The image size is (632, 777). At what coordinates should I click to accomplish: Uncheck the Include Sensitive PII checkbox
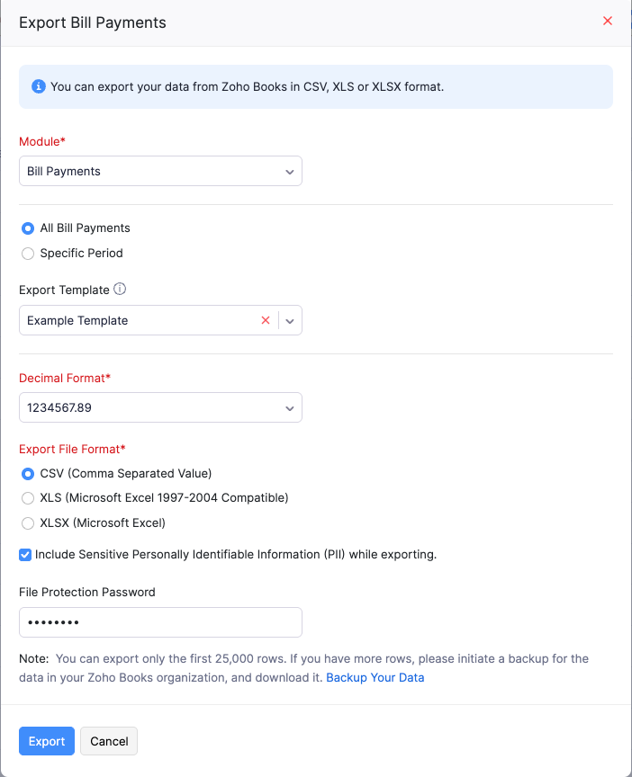25,555
